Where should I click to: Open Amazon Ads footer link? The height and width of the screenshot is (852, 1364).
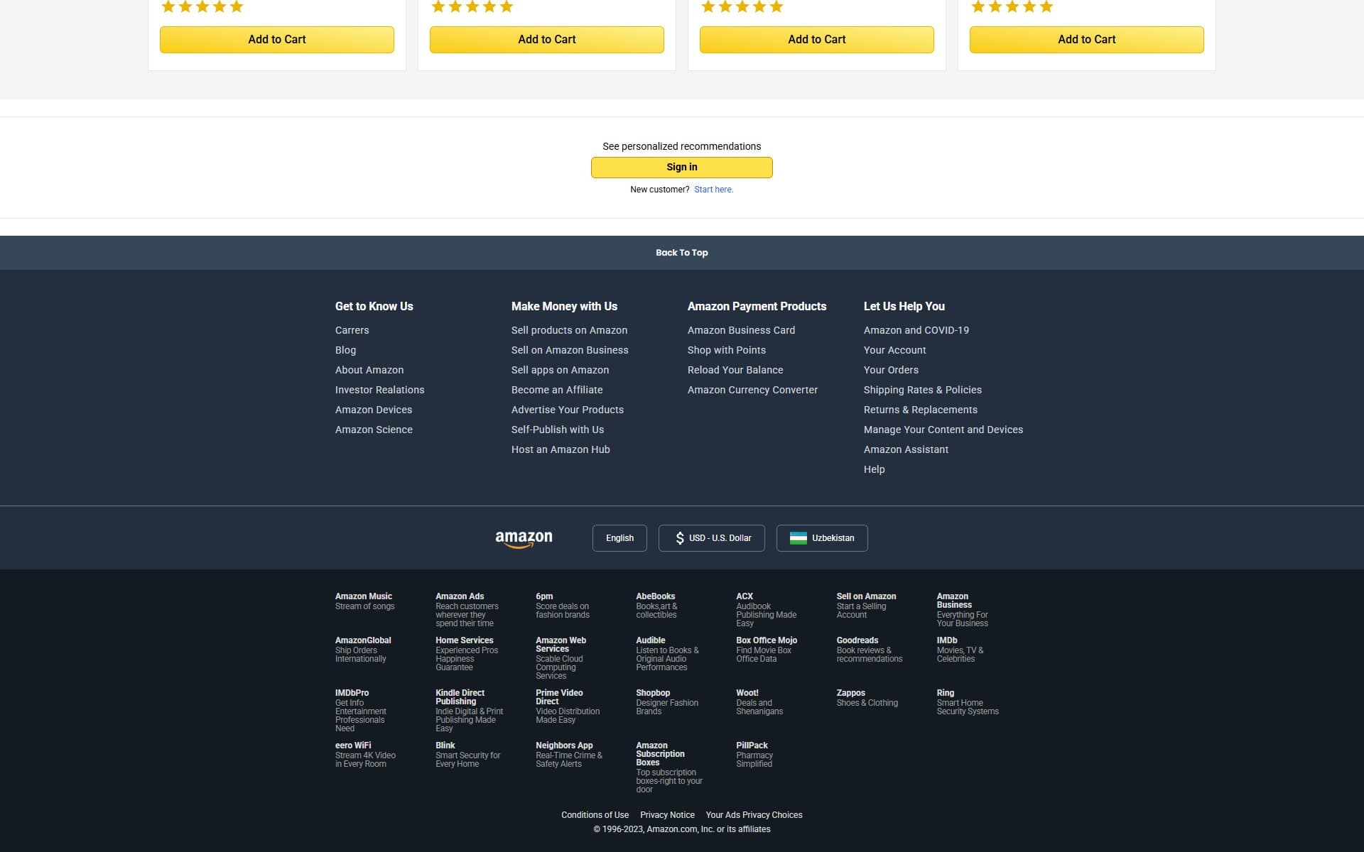(467, 610)
